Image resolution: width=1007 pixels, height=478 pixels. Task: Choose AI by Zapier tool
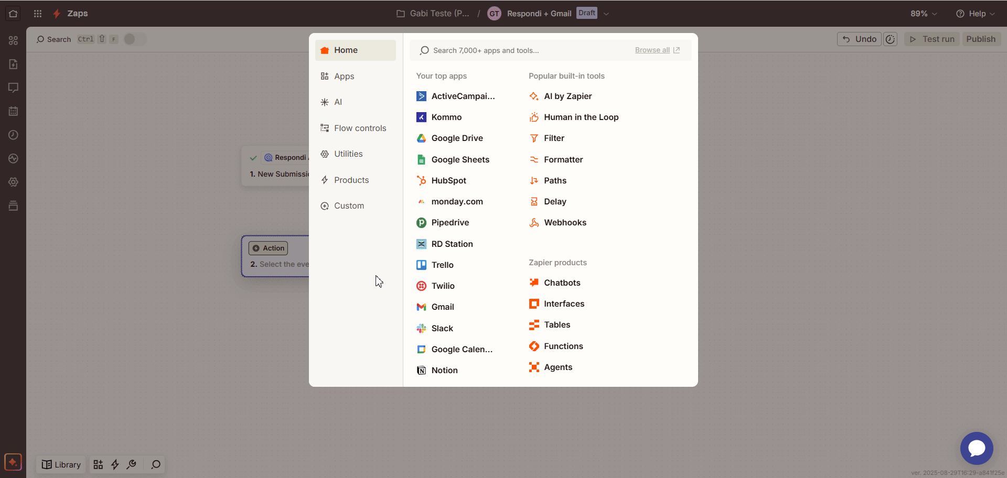pos(560,96)
